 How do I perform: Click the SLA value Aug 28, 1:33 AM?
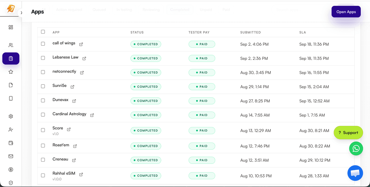click(x=314, y=176)
